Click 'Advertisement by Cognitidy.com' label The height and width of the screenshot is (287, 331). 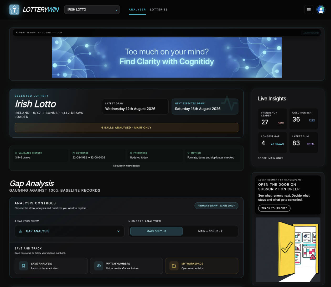point(39,33)
